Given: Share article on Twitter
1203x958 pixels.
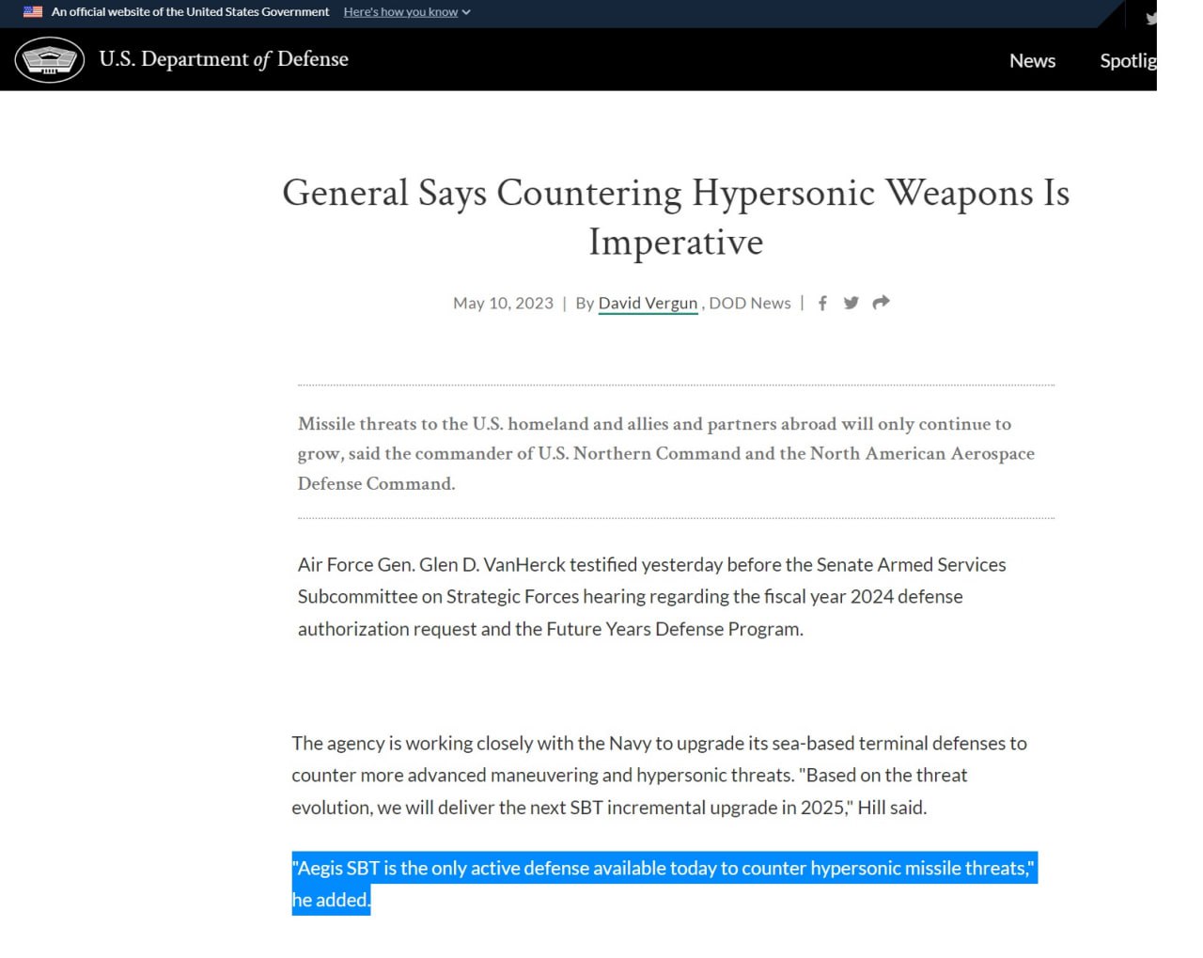Looking at the screenshot, I should pyautogui.click(x=851, y=303).
